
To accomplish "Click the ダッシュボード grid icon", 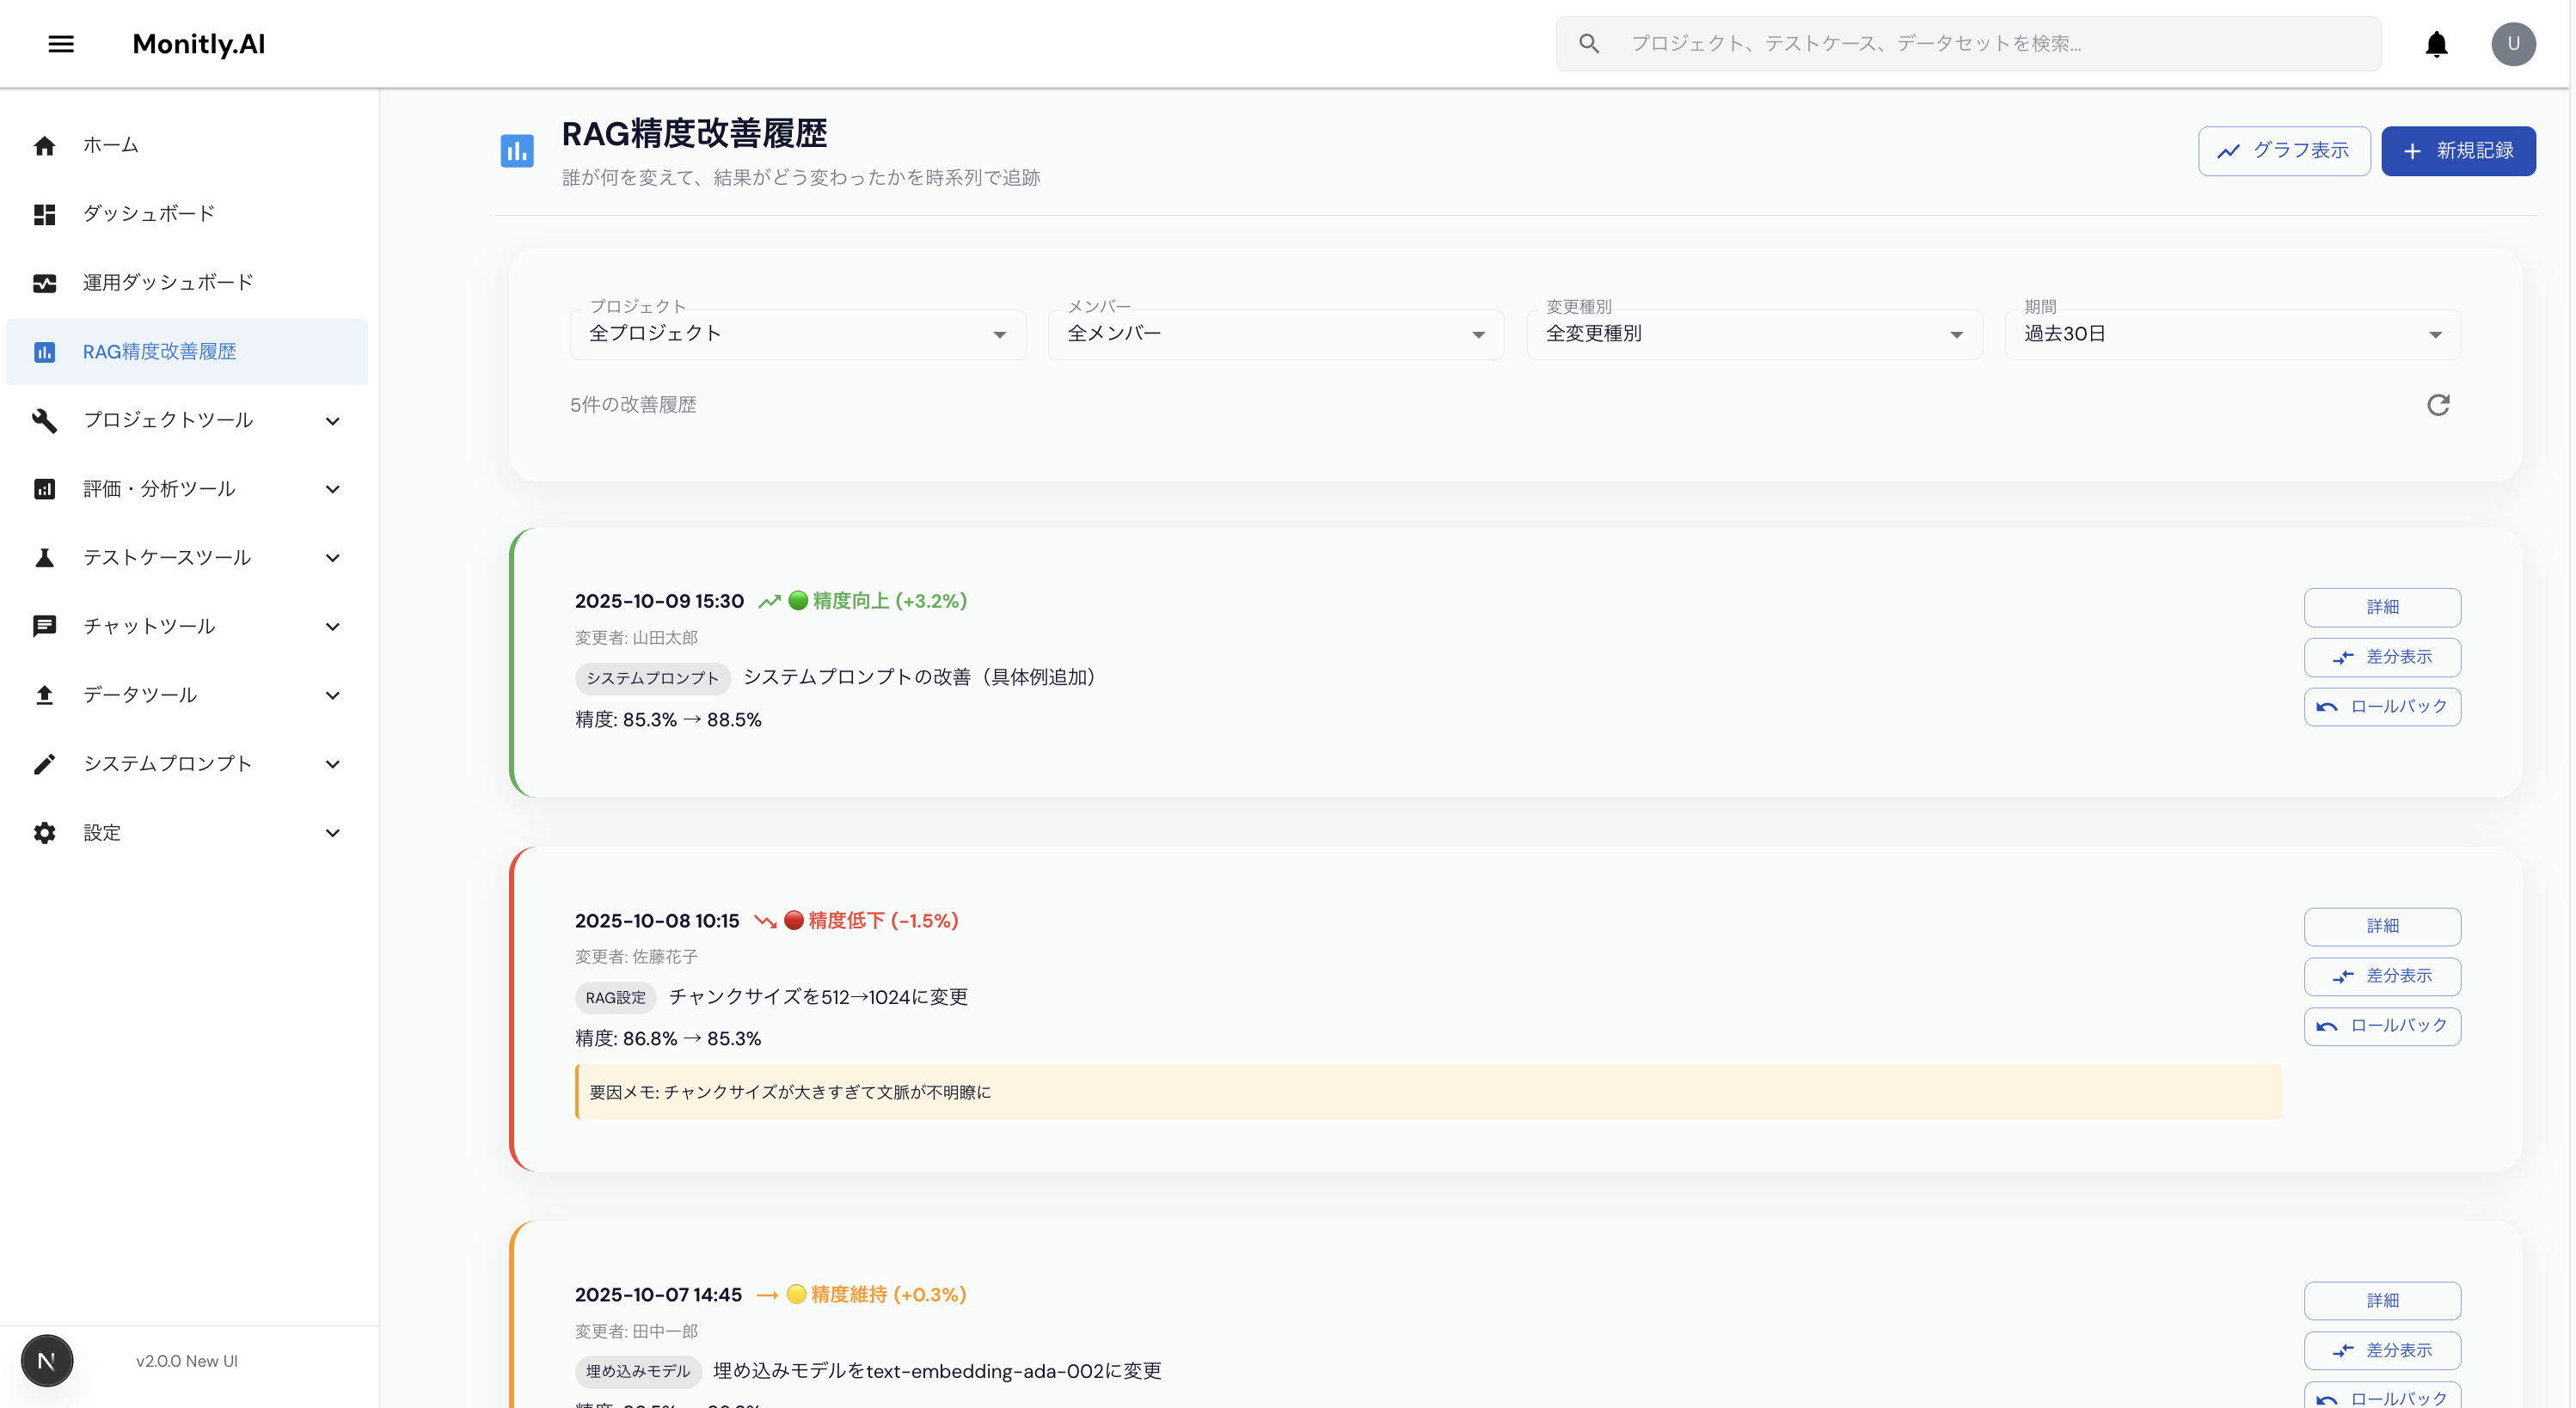I will pyautogui.click(x=44, y=214).
